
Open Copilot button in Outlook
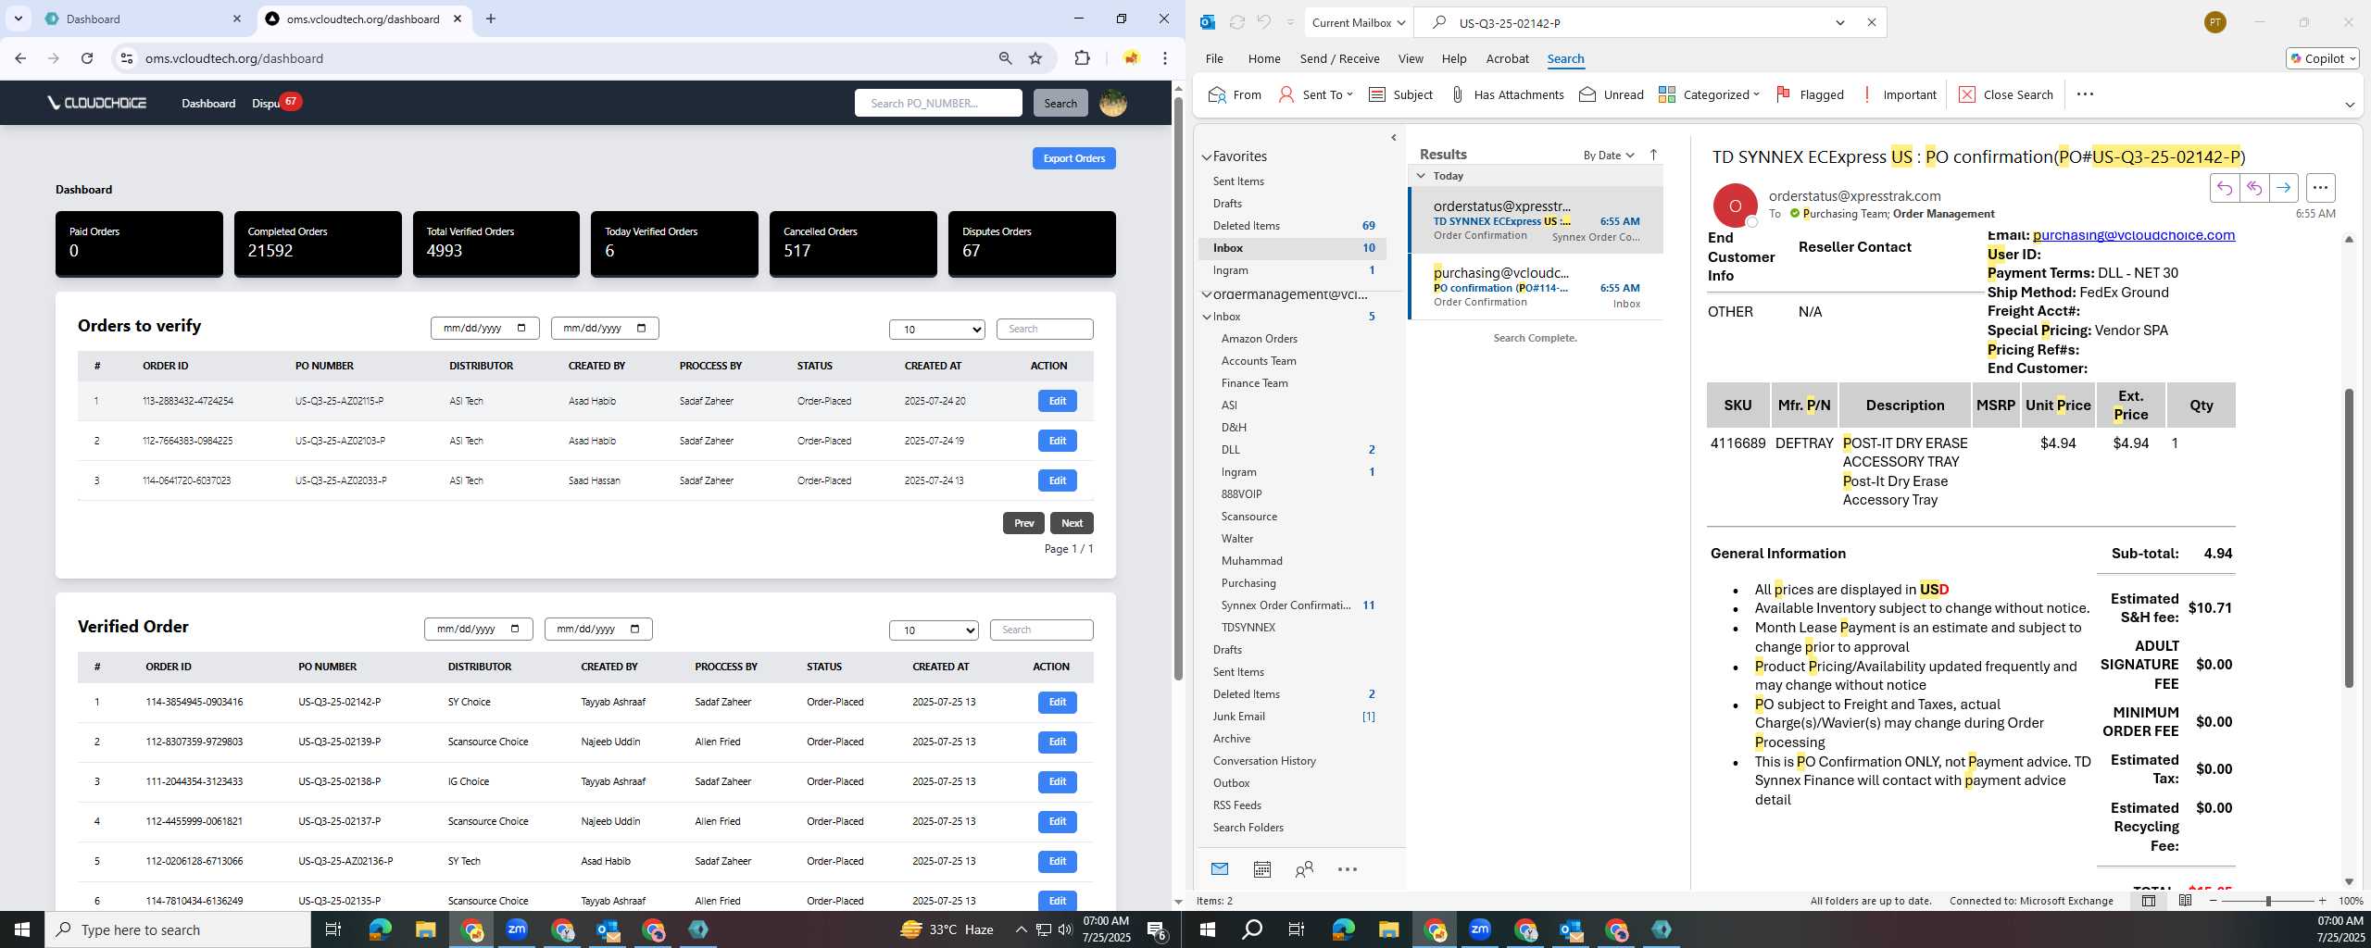pos(2322,58)
